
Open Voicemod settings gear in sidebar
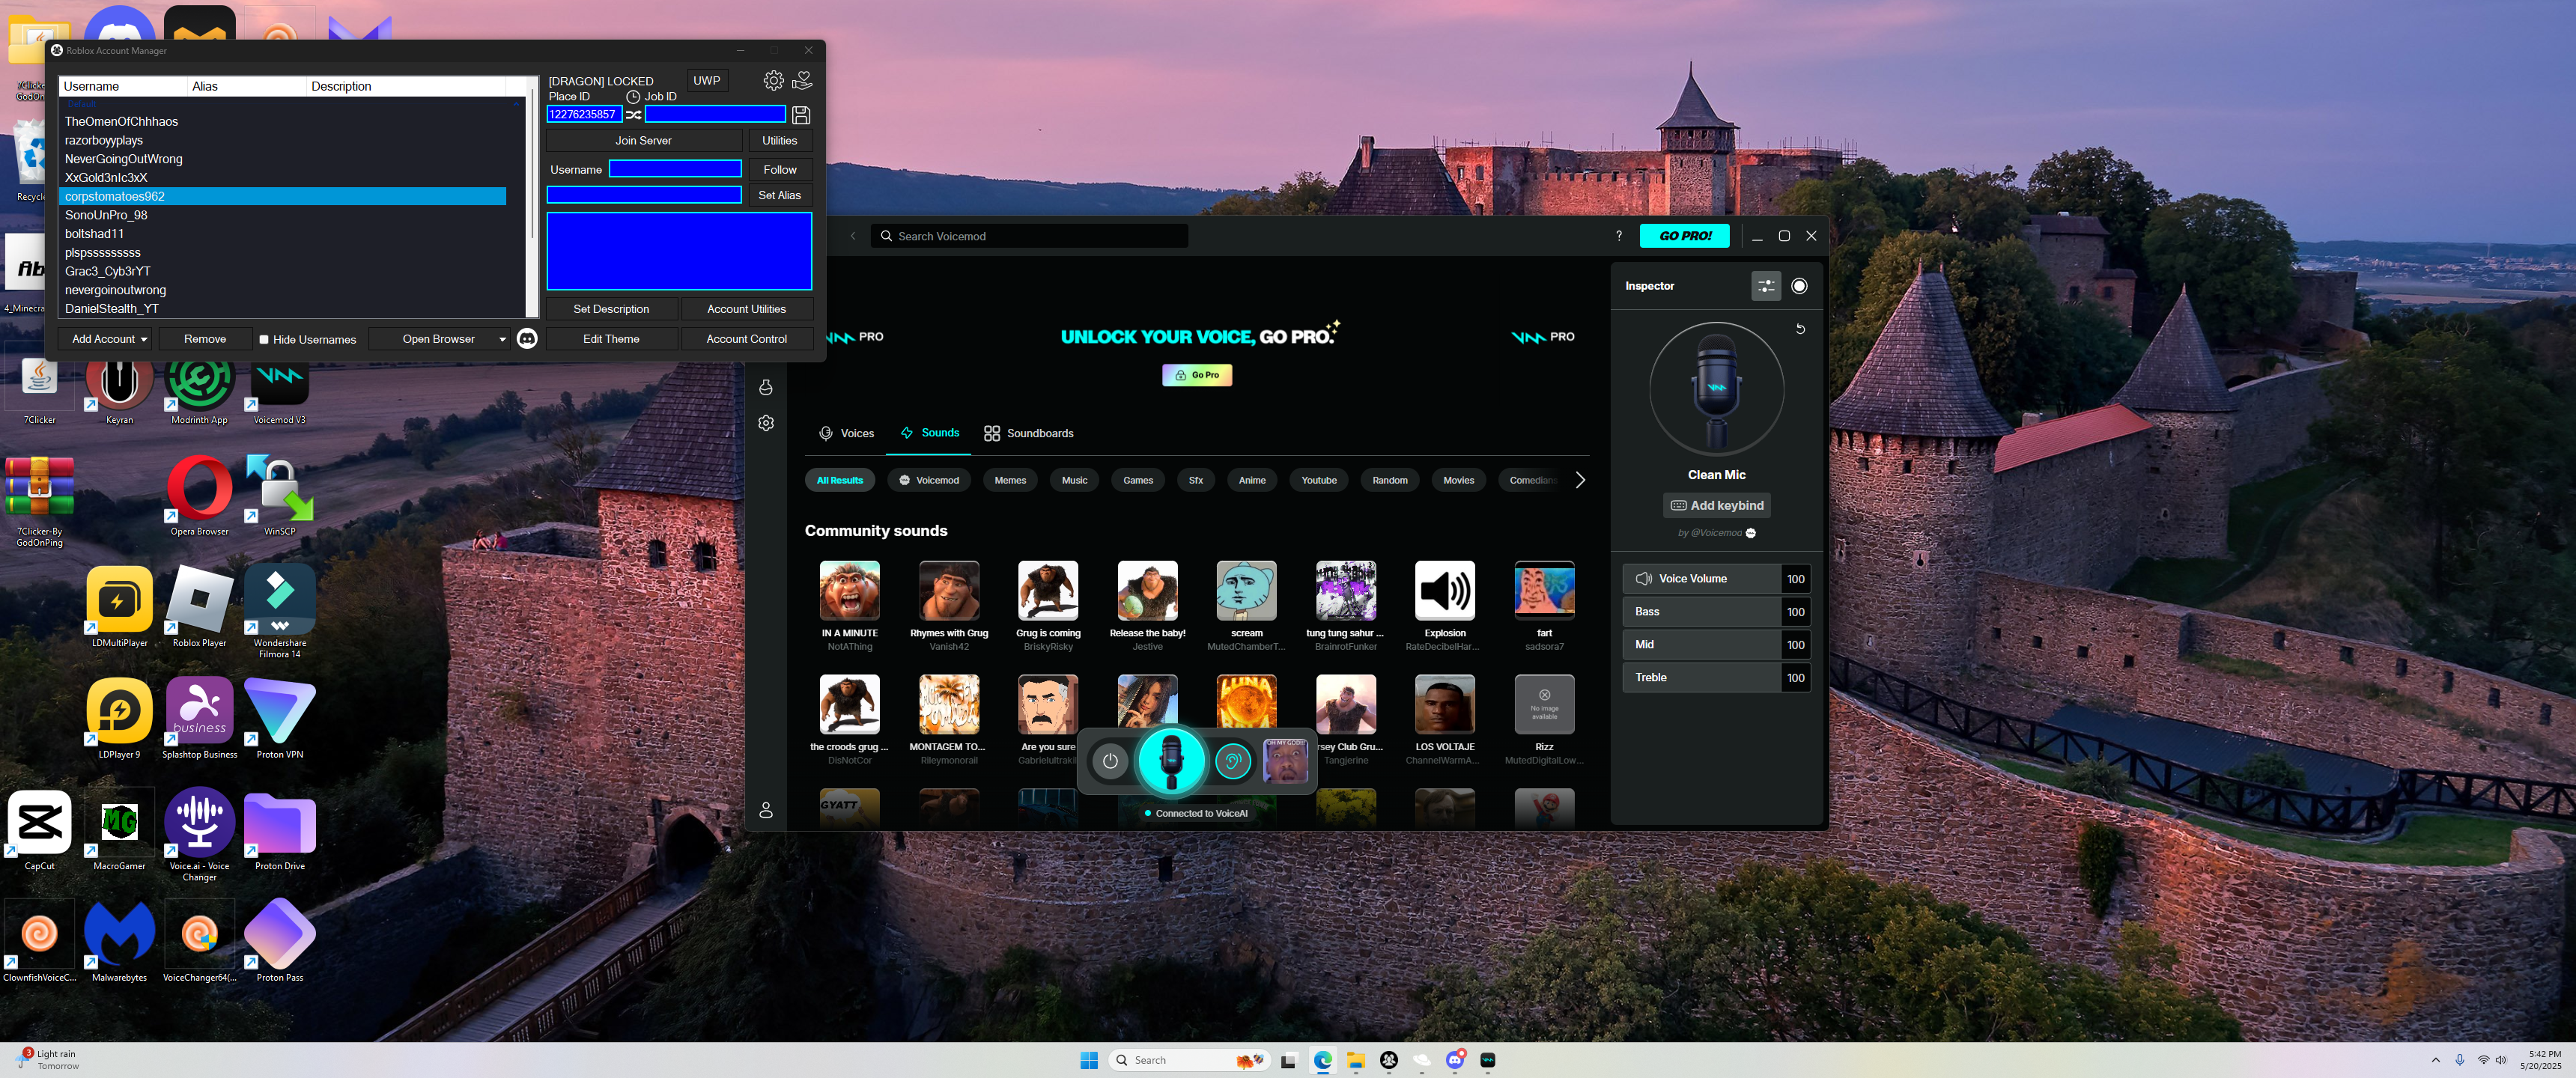766,423
